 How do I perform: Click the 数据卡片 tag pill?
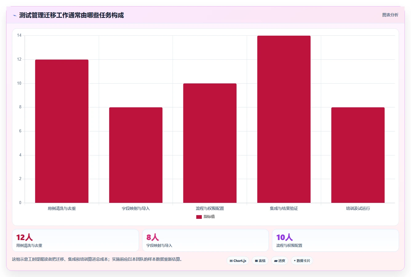tap(302, 261)
